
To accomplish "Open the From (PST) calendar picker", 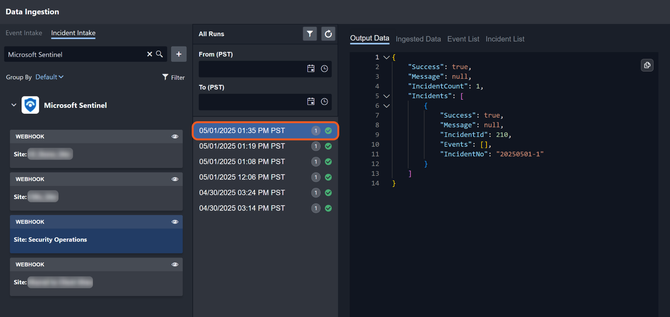I will [x=311, y=69].
